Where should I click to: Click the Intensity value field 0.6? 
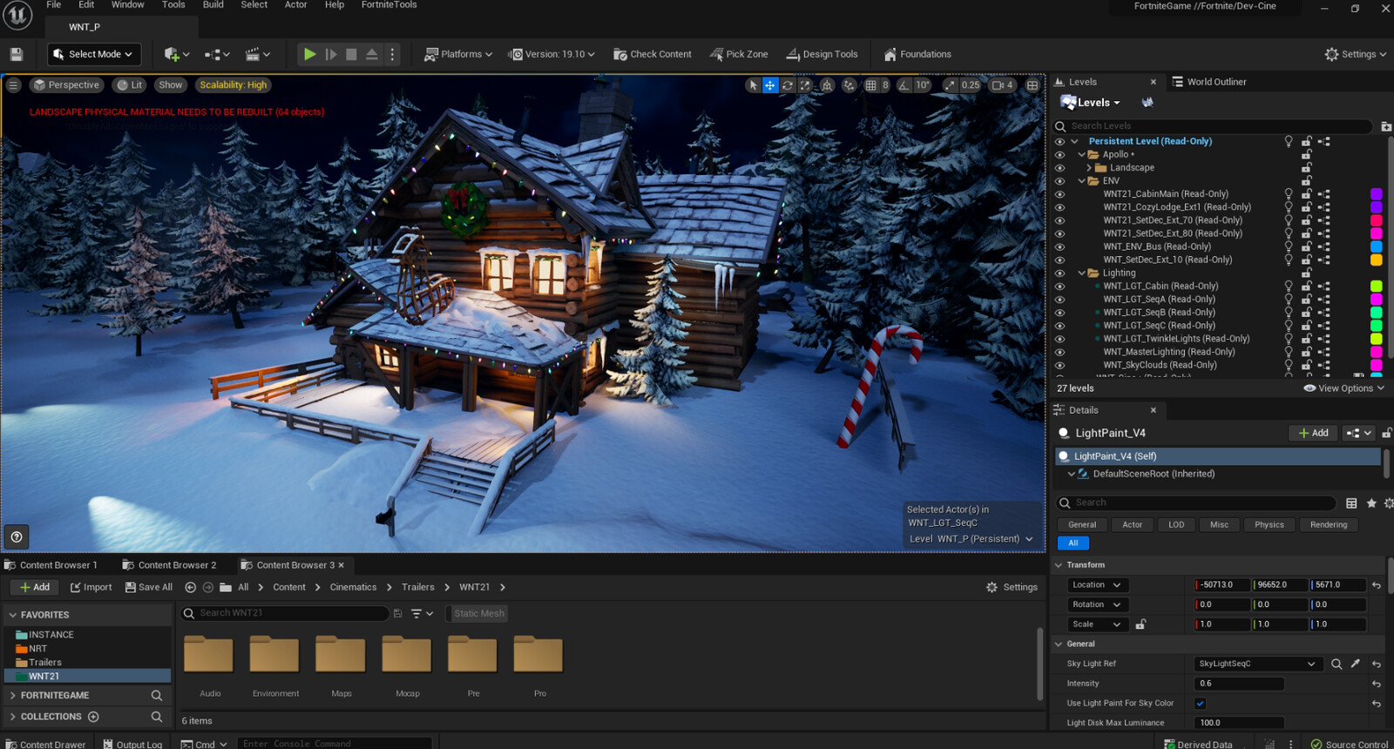click(x=1239, y=684)
